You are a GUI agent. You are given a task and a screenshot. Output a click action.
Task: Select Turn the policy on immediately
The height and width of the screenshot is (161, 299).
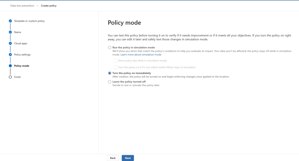[110, 73]
